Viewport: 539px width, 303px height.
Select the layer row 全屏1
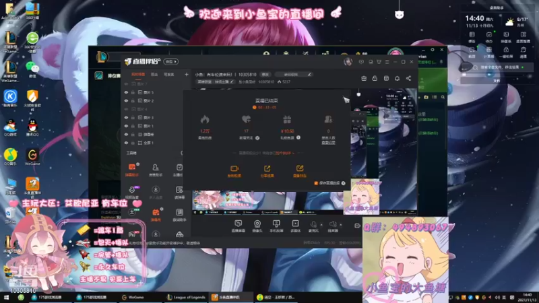pos(155,143)
